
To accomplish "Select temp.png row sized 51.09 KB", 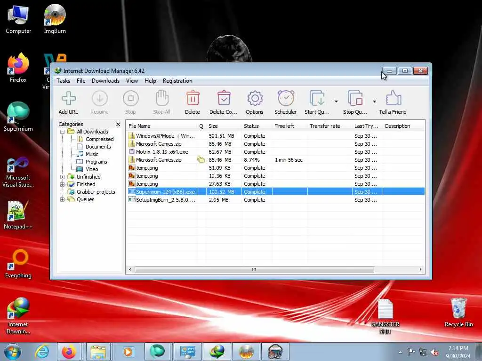I will pyautogui.click(x=276, y=168).
